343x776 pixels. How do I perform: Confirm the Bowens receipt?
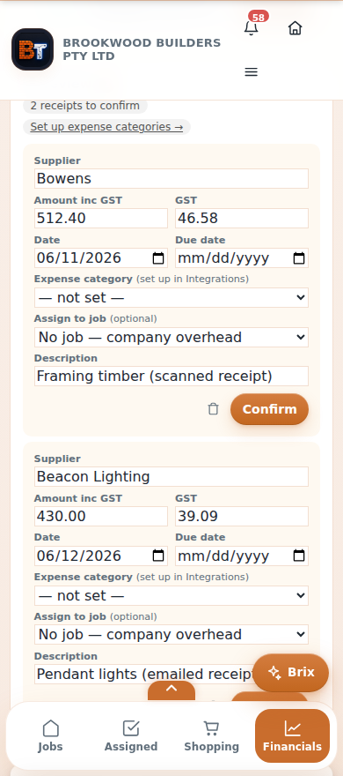(269, 409)
